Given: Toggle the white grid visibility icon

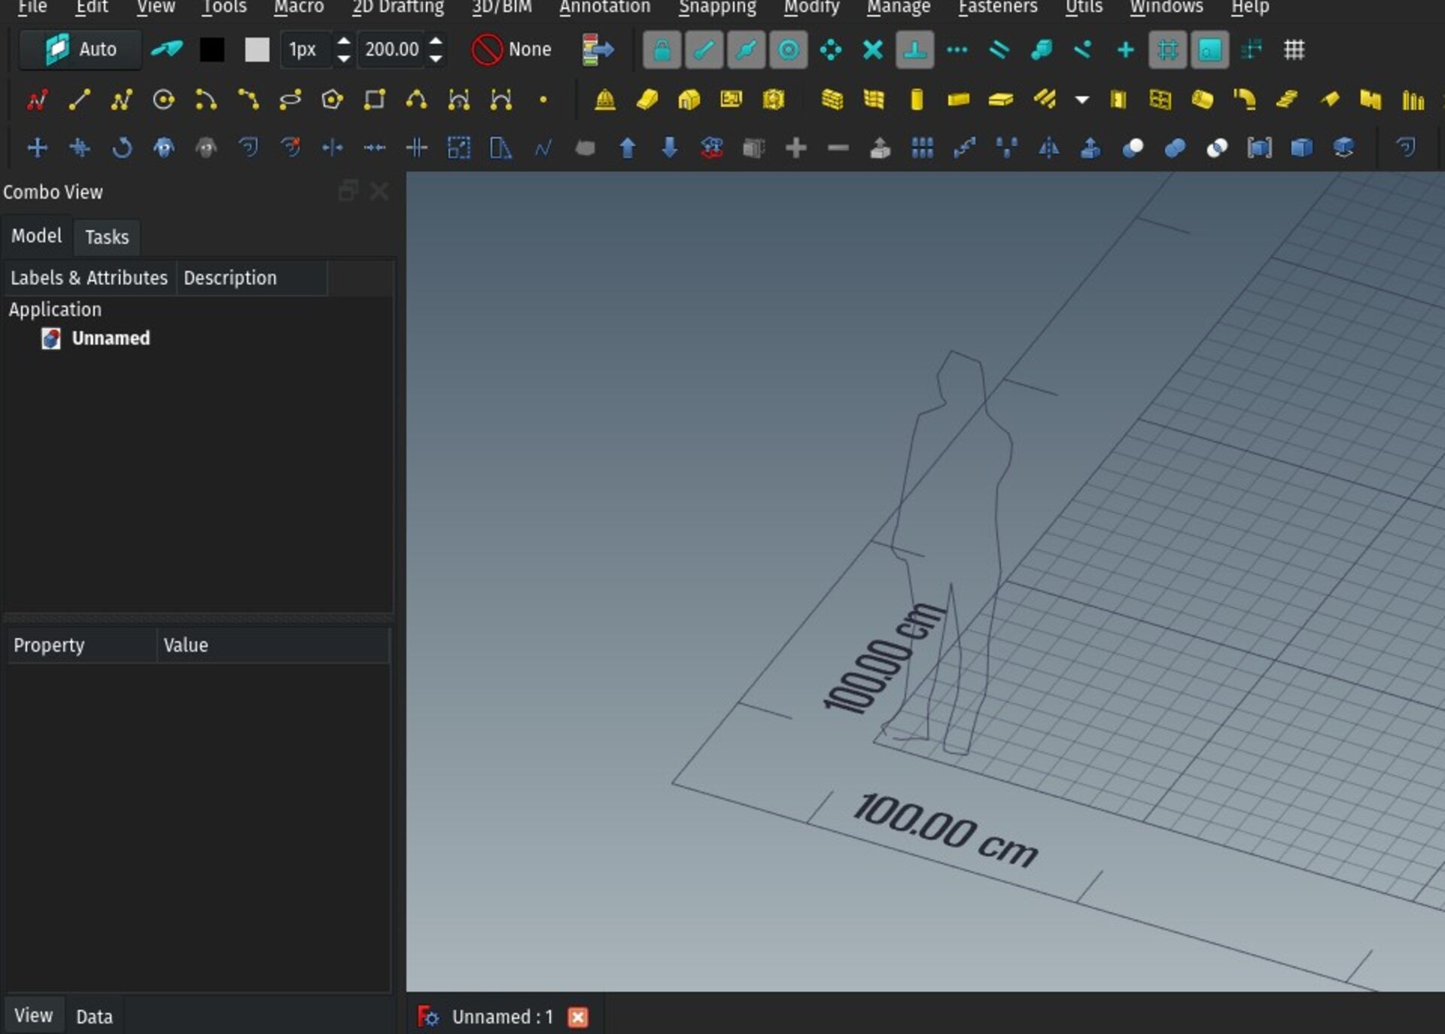Looking at the screenshot, I should 1294,50.
